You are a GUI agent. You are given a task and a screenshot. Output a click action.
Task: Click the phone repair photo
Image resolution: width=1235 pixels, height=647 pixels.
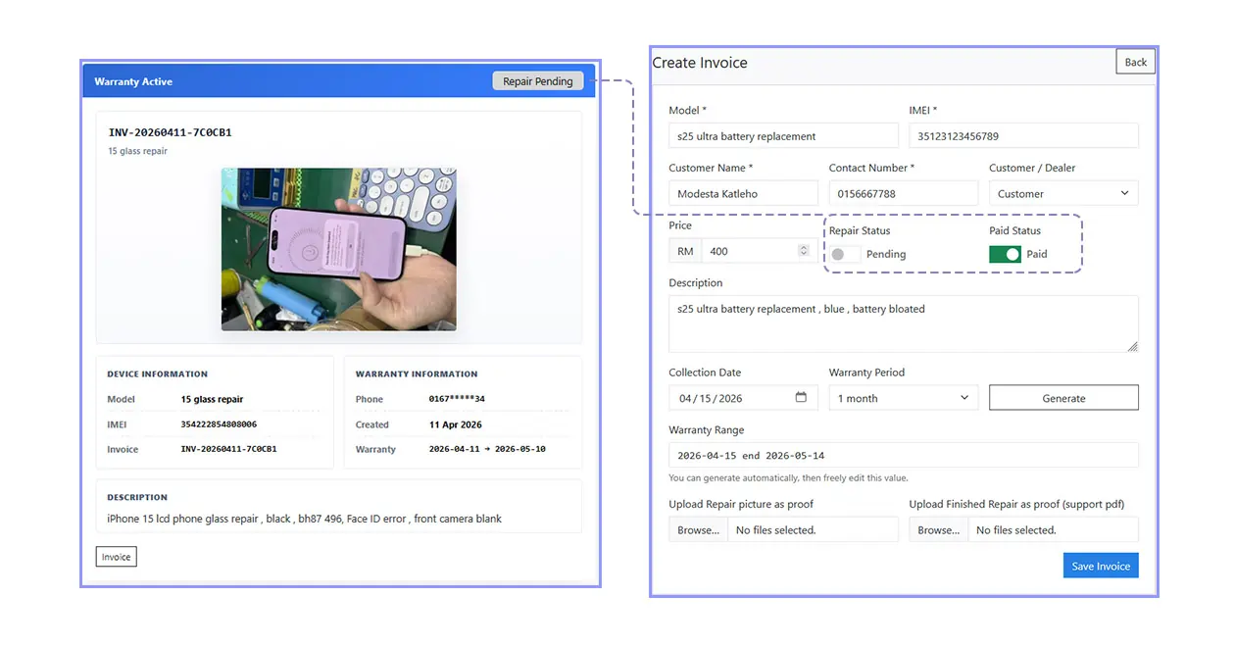338,250
